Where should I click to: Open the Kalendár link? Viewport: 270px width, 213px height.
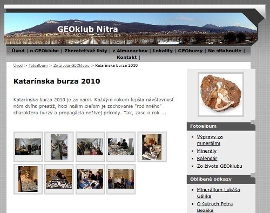click(x=207, y=159)
